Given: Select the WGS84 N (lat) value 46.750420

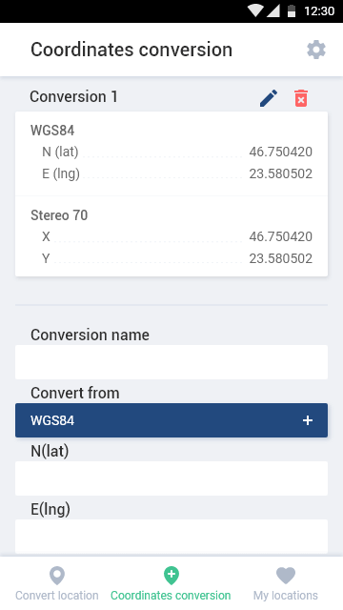Looking at the screenshot, I should [281, 152].
